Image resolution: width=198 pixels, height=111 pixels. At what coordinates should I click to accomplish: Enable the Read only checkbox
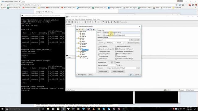click(127, 49)
